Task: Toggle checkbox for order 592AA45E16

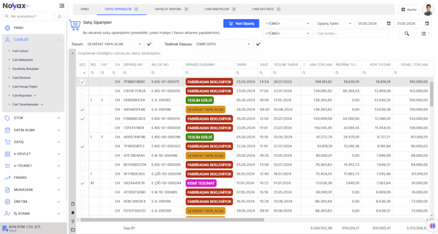Action: [83, 183]
